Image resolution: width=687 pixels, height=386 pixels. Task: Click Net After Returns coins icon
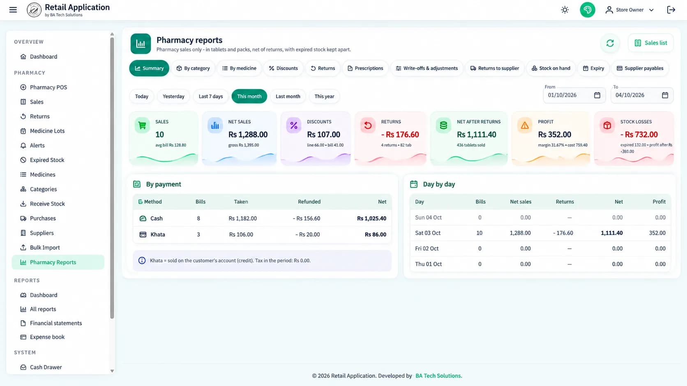click(443, 126)
